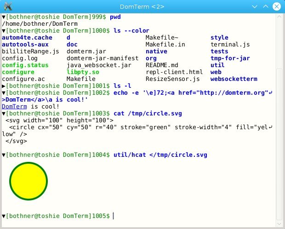
Task: Click the svg width="100" height="100" line
Action: [59, 120]
